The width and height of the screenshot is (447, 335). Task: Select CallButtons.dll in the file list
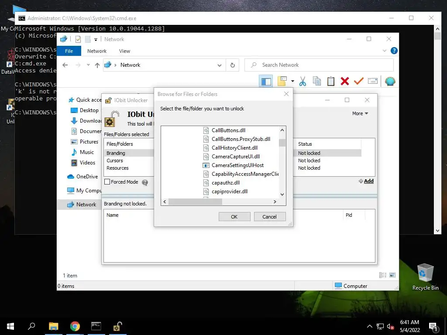click(228, 130)
